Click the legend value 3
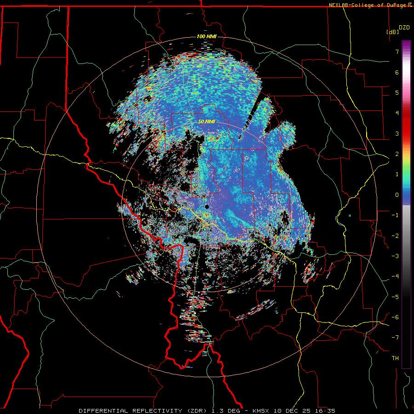 click(397, 133)
